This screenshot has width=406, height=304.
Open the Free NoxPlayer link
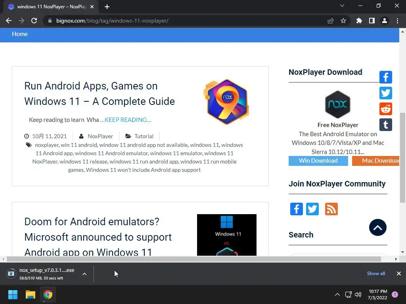338,125
